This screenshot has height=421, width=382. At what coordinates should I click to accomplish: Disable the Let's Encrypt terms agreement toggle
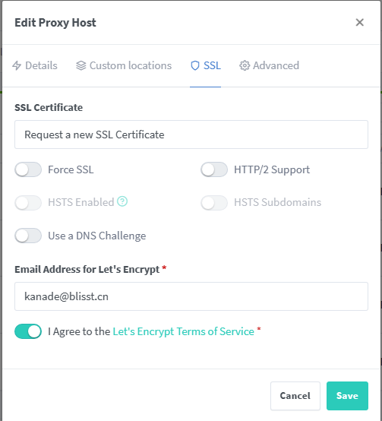click(x=28, y=331)
